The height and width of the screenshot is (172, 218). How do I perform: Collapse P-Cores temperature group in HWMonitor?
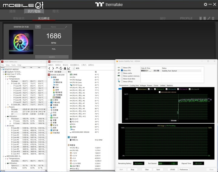[x=8, y=83]
